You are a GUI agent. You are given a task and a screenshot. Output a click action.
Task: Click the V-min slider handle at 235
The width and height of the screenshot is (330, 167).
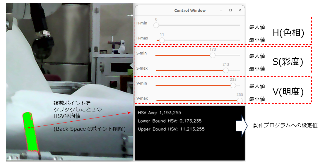233,85
